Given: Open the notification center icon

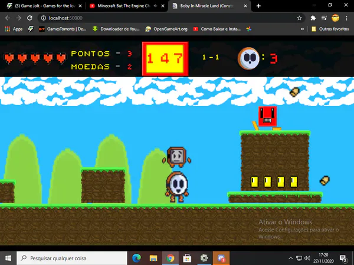Looking at the screenshot, I should [343, 259].
